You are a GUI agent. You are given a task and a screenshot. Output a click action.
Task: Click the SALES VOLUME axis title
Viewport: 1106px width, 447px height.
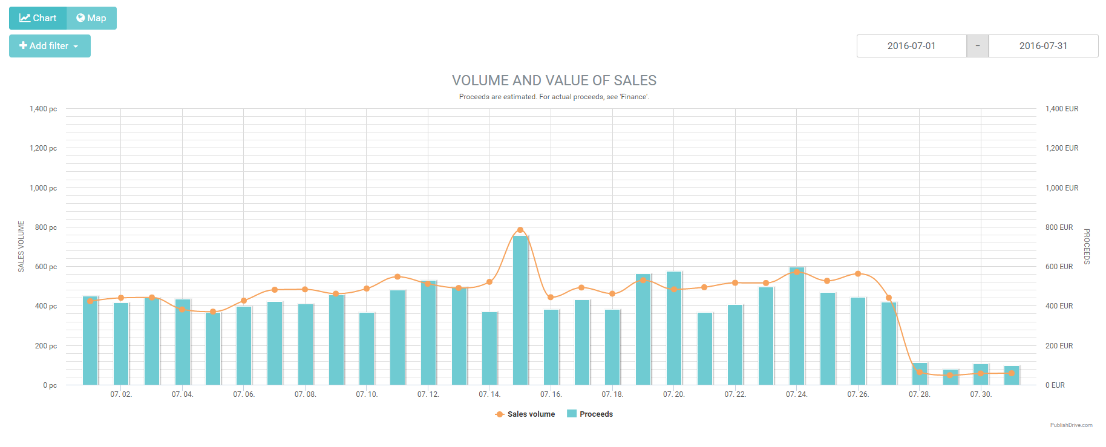[x=21, y=246]
